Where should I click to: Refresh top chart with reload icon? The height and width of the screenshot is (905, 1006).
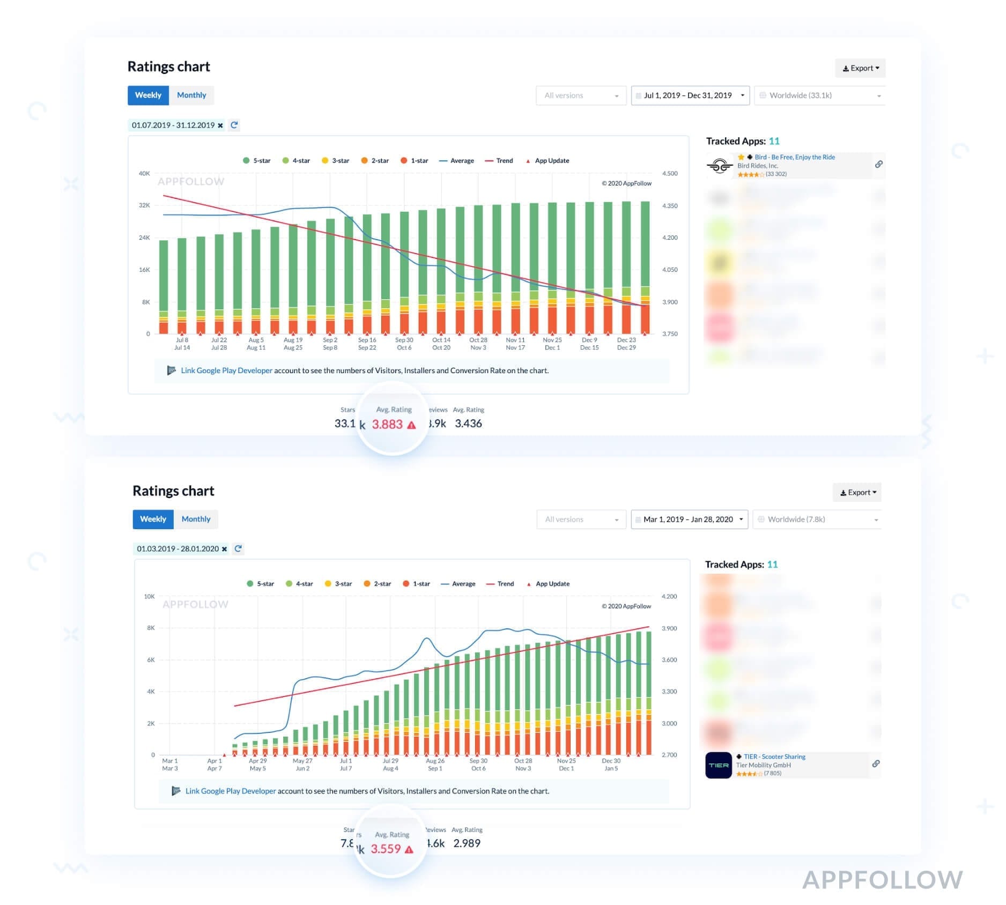click(234, 125)
